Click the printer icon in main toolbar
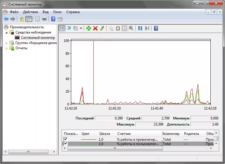 (44, 19)
